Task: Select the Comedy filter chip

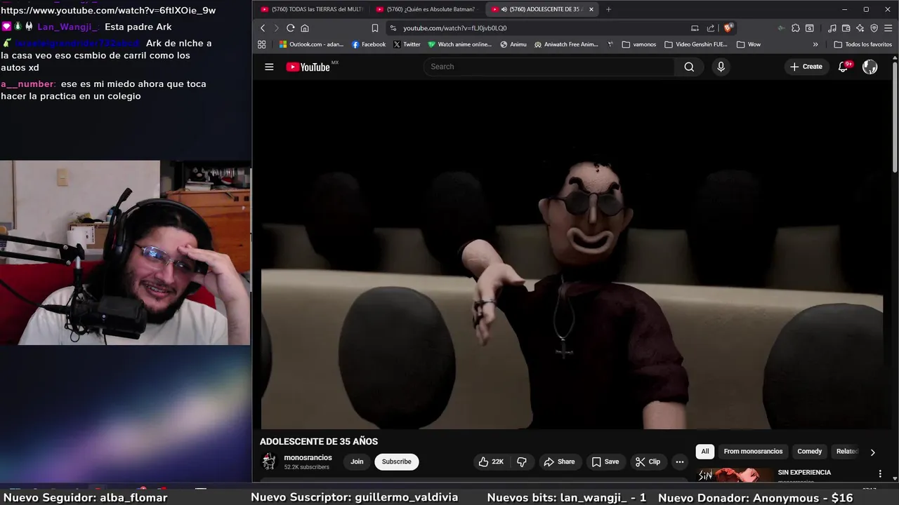Action: (809, 452)
